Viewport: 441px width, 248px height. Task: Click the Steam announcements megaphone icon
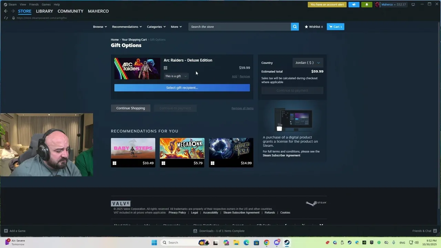pos(353,4)
